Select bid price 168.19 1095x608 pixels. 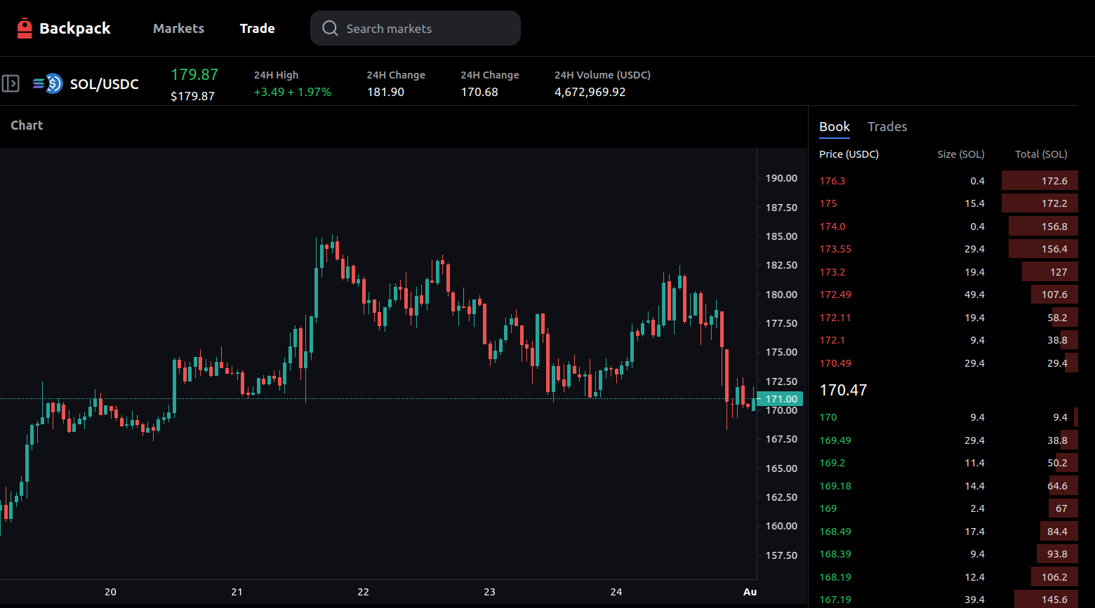coord(835,577)
